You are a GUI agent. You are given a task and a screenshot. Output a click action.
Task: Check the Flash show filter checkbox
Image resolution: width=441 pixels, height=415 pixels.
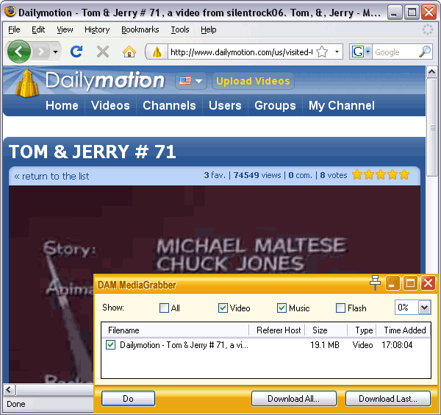tap(340, 308)
